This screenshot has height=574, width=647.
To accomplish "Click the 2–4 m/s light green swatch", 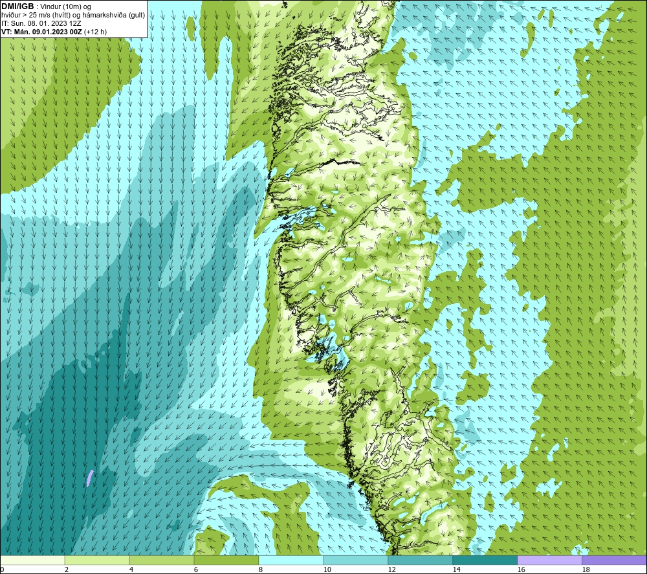I will point(97,560).
